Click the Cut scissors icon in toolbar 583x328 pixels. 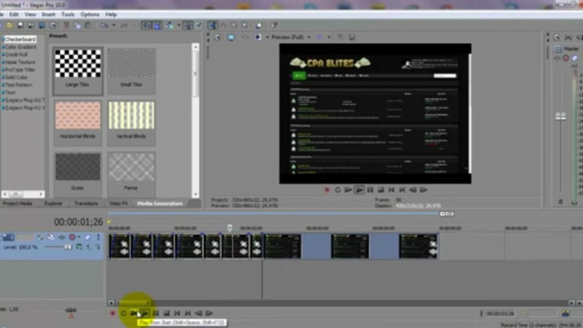(x=66, y=26)
